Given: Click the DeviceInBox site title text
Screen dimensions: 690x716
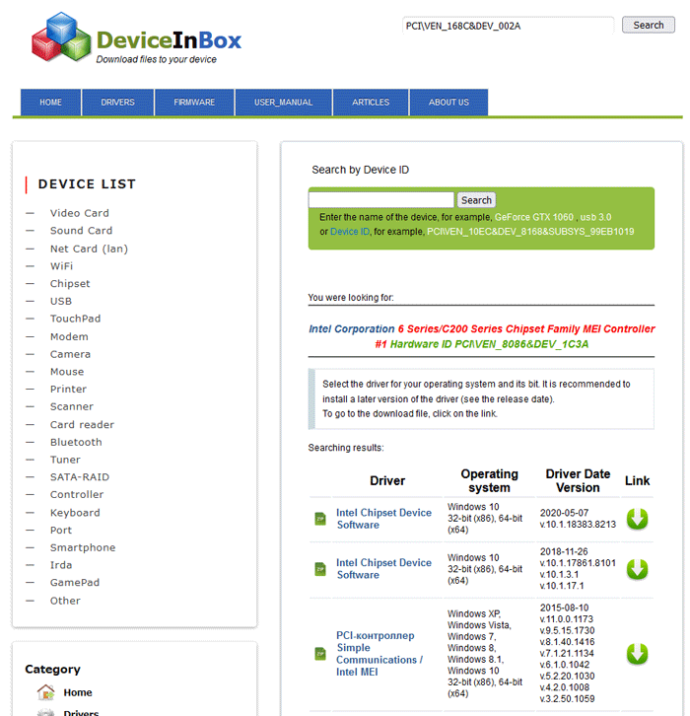Looking at the screenshot, I should 169,40.
